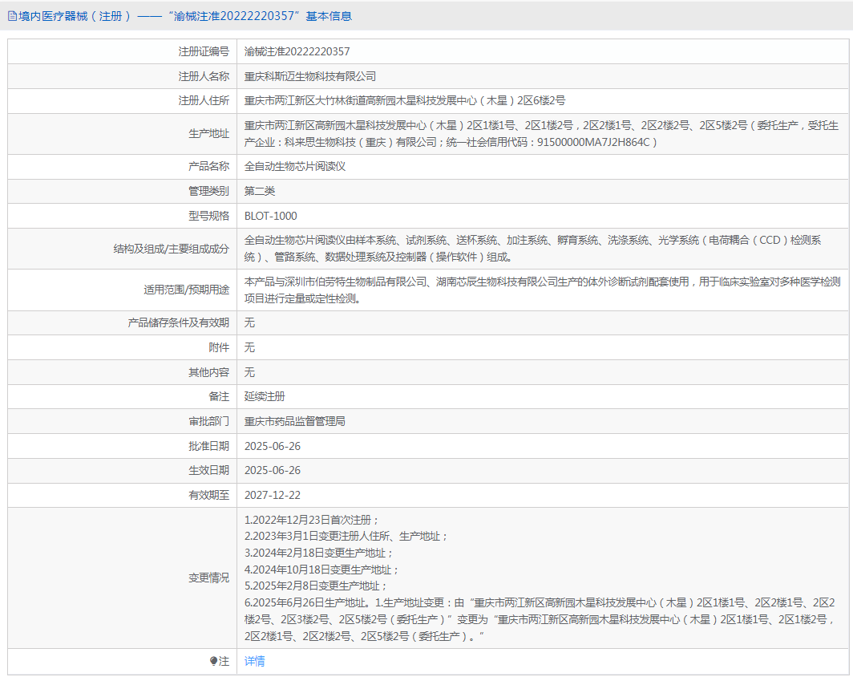Select 无 in the 其他内容 row
The height and width of the screenshot is (677, 853).
tap(249, 372)
